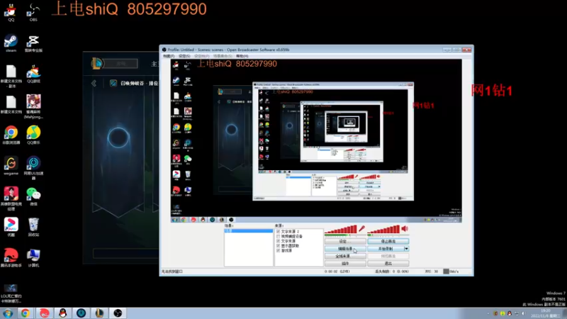Open the 优酷 Youku desktop shortcut
567x319 pixels.
point(11,228)
